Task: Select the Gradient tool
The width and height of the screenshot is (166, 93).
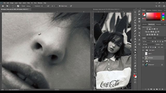Action: click(x=135, y=47)
